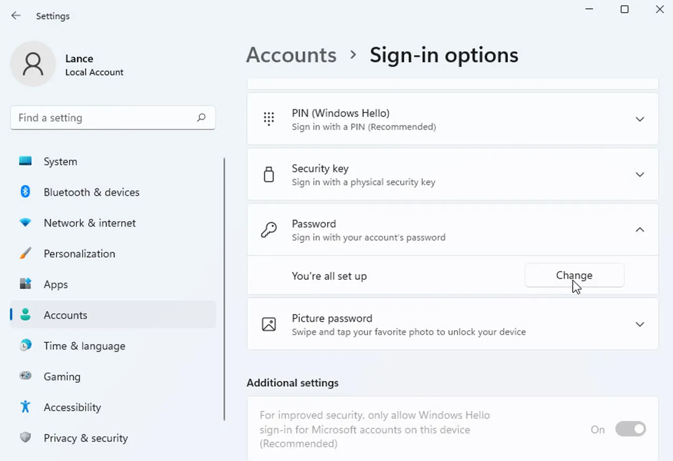The image size is (673, 461).
Task: Click "Sign in with your account's password"
Action: pos(368,237)
